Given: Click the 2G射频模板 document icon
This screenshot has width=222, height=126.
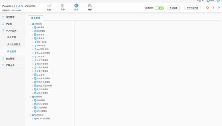Looking at the screenshot, I should coord(35,108).
